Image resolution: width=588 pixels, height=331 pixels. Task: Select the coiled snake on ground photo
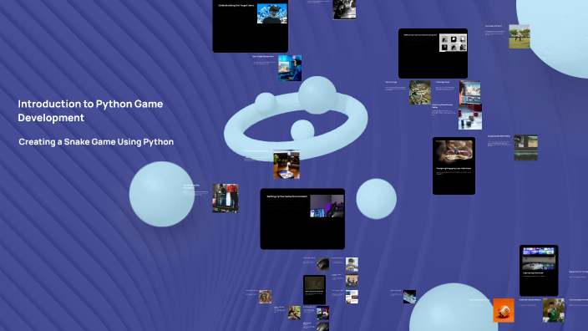(419, 92)
